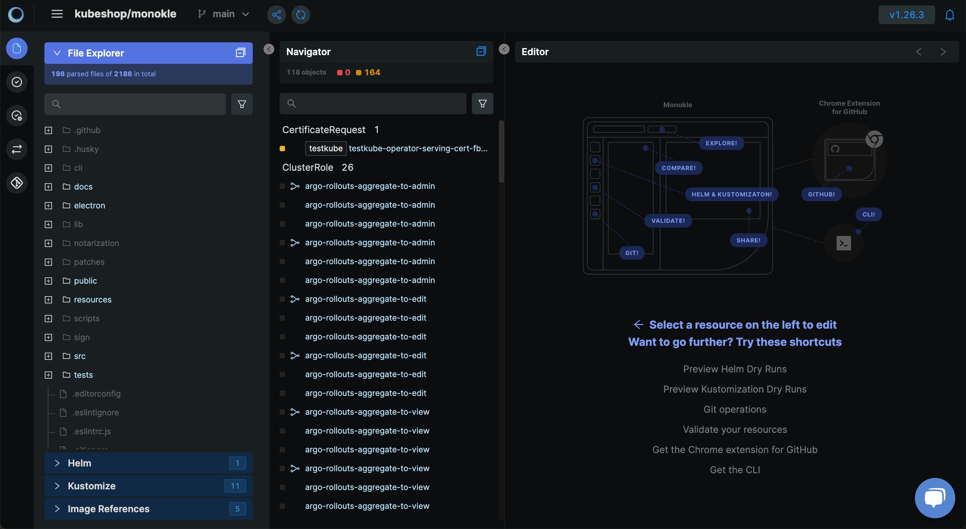
Task: Select the .editorconfig file
Action: tap(96, 394)
